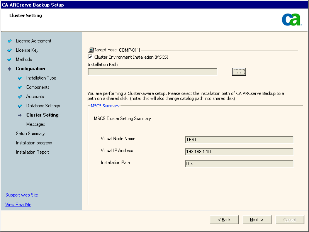Click the Virtual Node Name field
This screenshot has width=309, height=232.
pyautogui.click(x=239, y=139)
